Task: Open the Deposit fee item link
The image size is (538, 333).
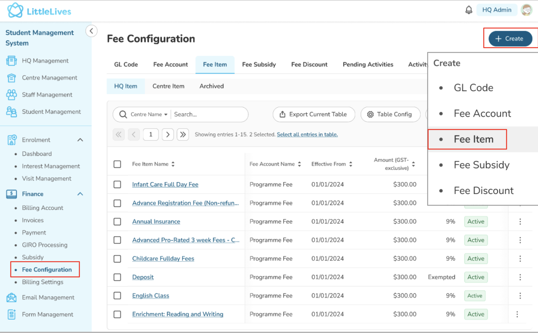Action: [x=143, y=277]
